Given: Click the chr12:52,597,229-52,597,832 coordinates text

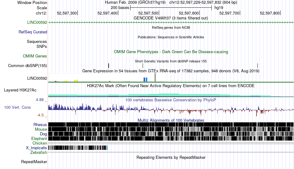Looking at the screenshot, I should pos(203,2).
